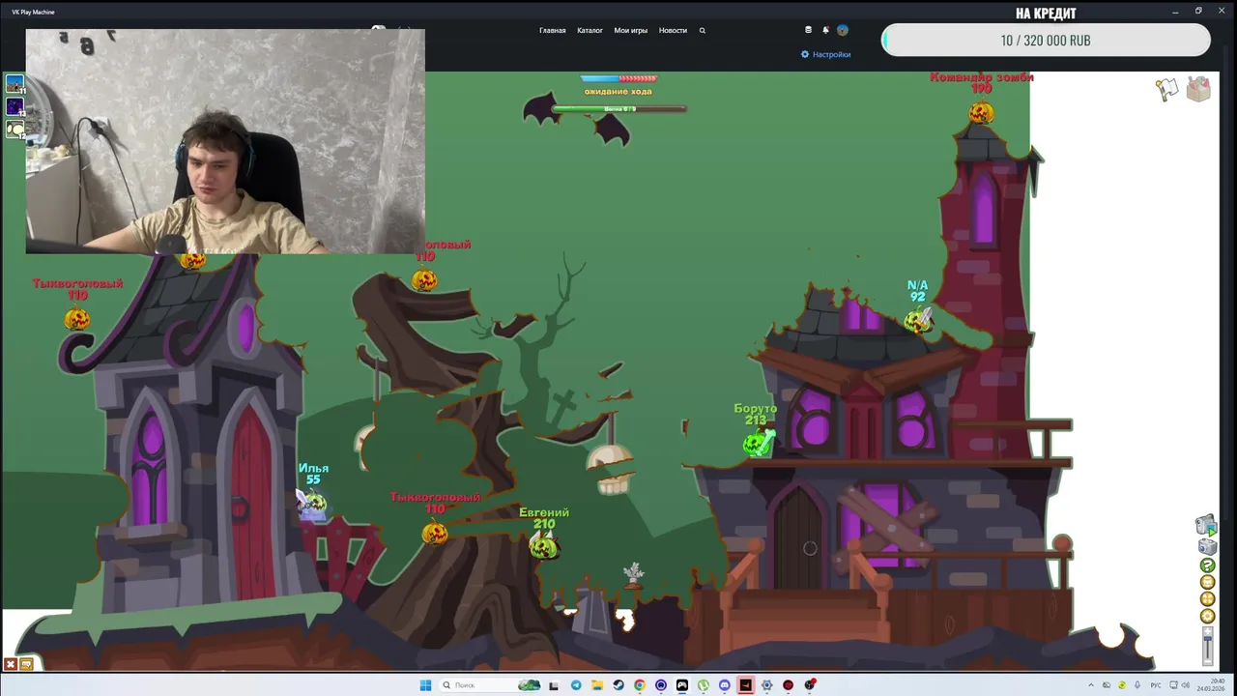The width and height of the screenshot is (1237, 696).
Task: Click the Командир зомби pumpkin enemy
Action: click(981, 112)
